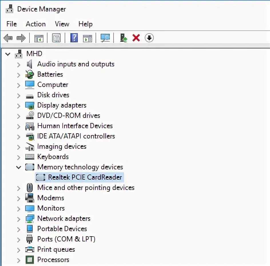Click the Back arrow toolbar button
This screenshot has height=266, width=270.
click(8, 38)
